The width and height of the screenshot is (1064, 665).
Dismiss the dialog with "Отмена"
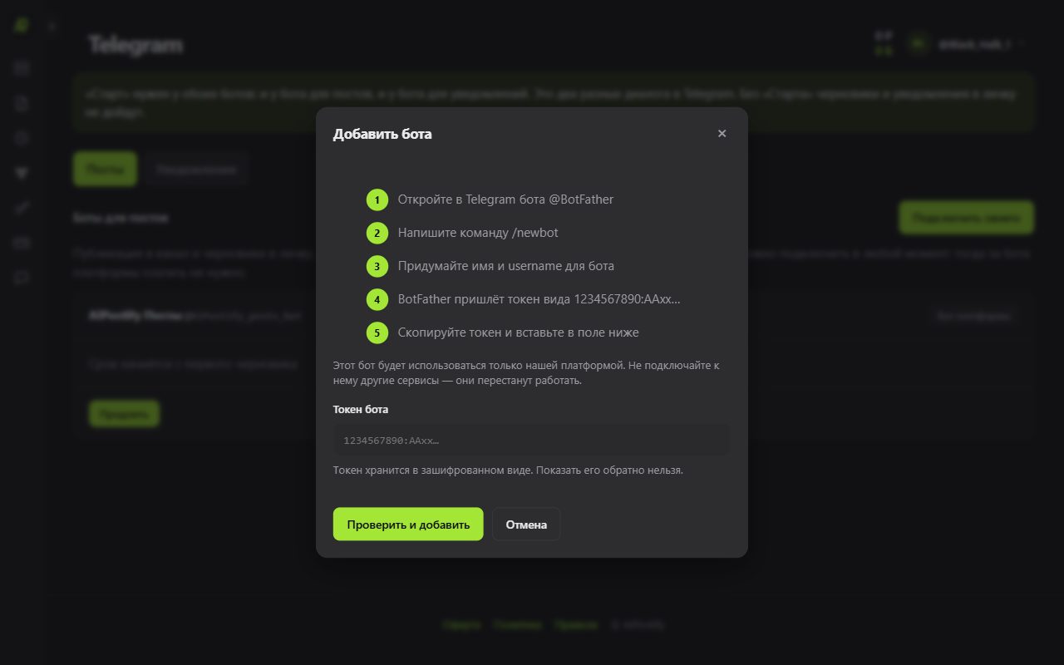[x=526, y=525]
